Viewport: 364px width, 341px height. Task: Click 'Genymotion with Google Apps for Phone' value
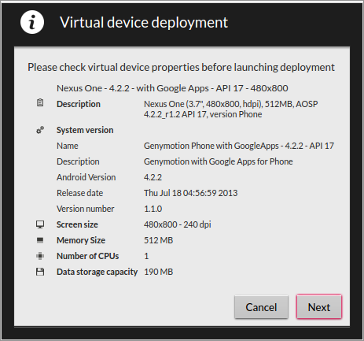pyautogui.click(x=218, y=161)
